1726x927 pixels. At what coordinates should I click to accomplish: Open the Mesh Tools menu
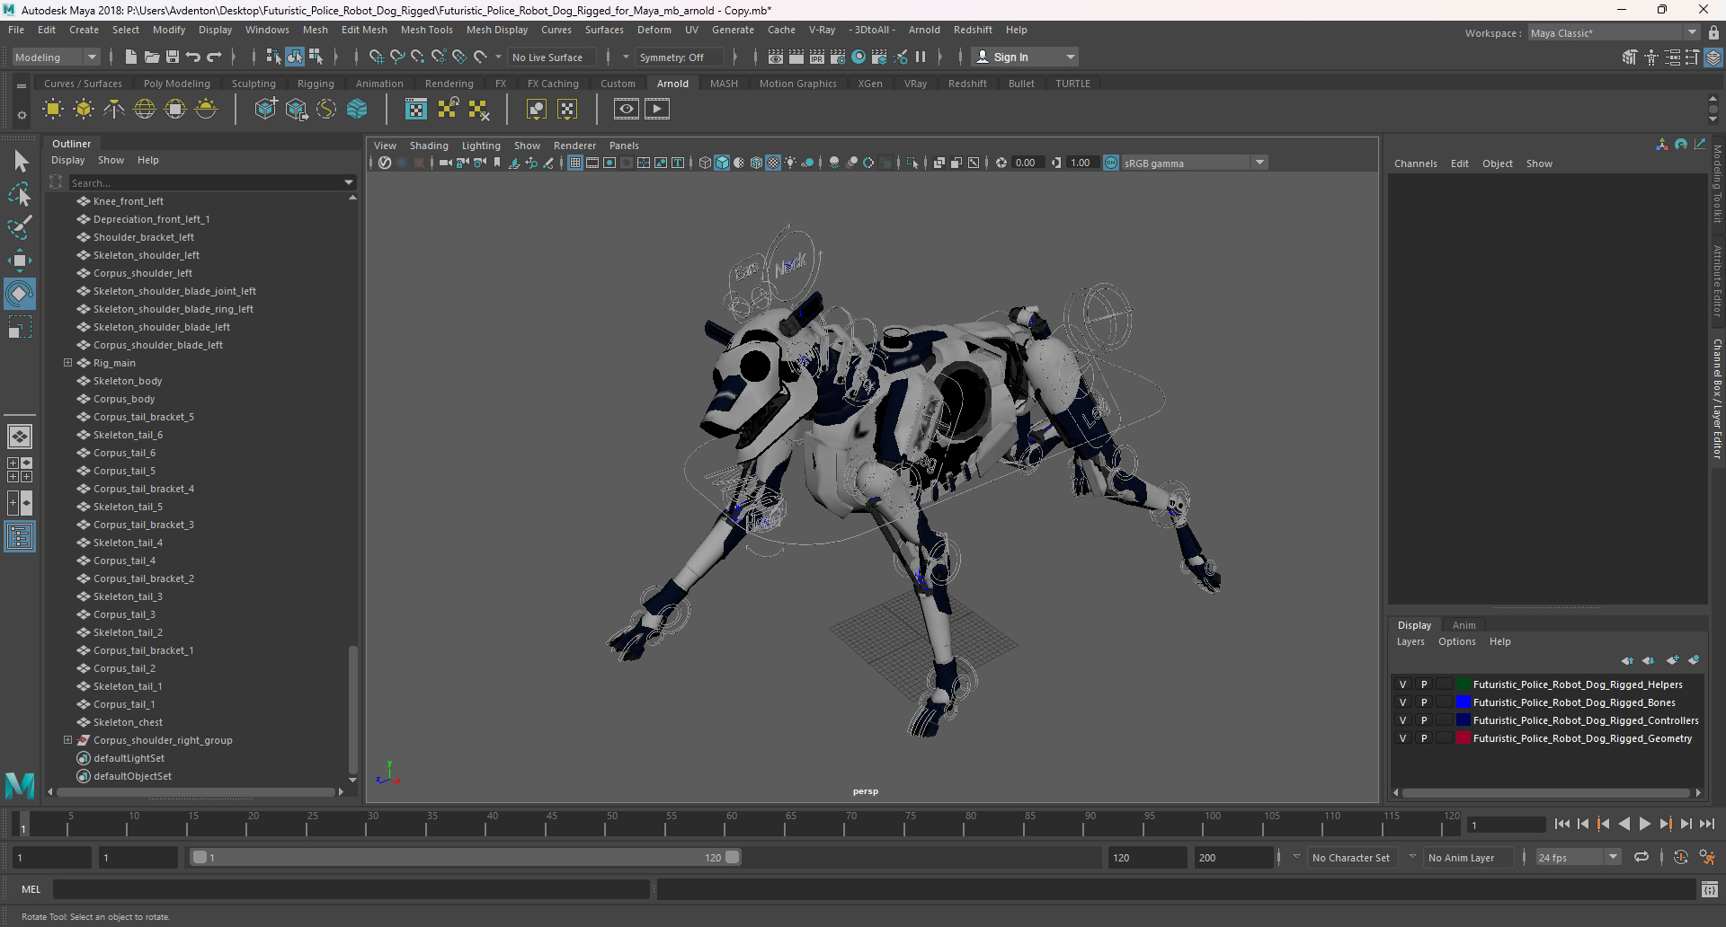pos(427,30)
